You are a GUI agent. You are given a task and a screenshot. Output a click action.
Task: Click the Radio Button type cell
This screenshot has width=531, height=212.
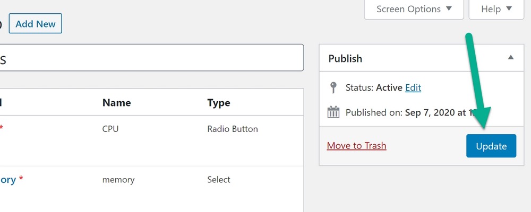coord(233,129)
